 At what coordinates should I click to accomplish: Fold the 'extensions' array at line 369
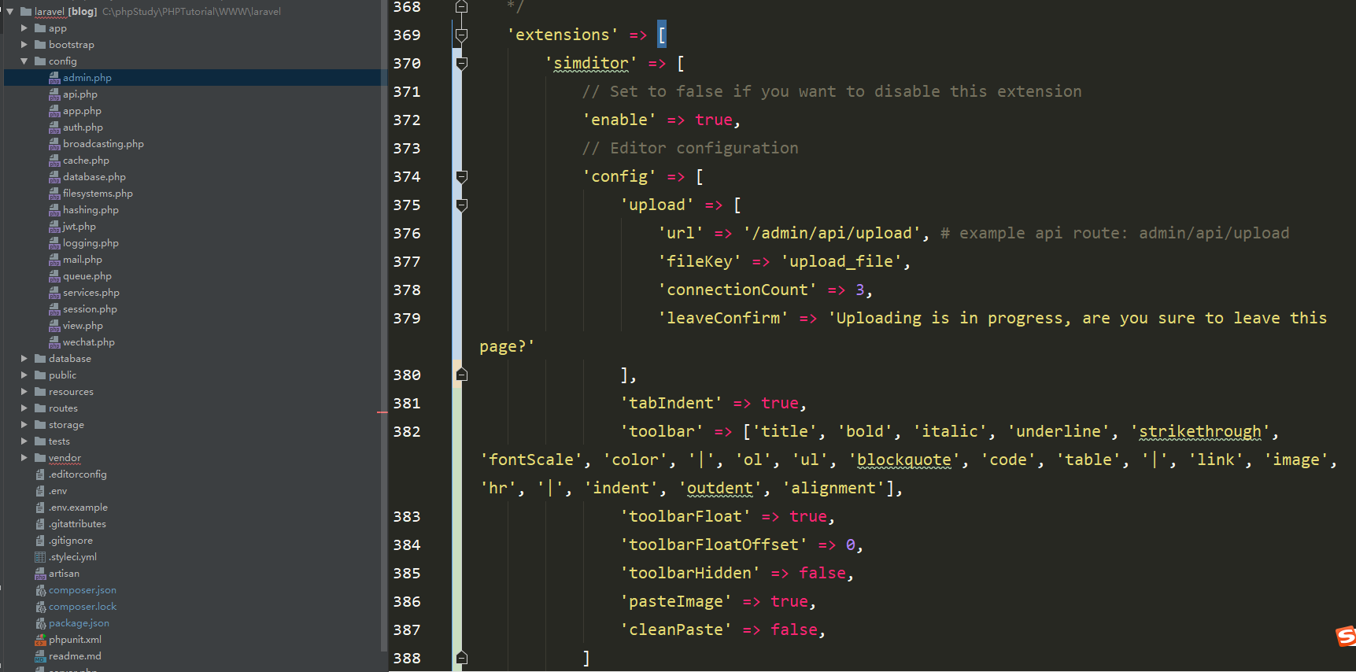click(462, 35)
